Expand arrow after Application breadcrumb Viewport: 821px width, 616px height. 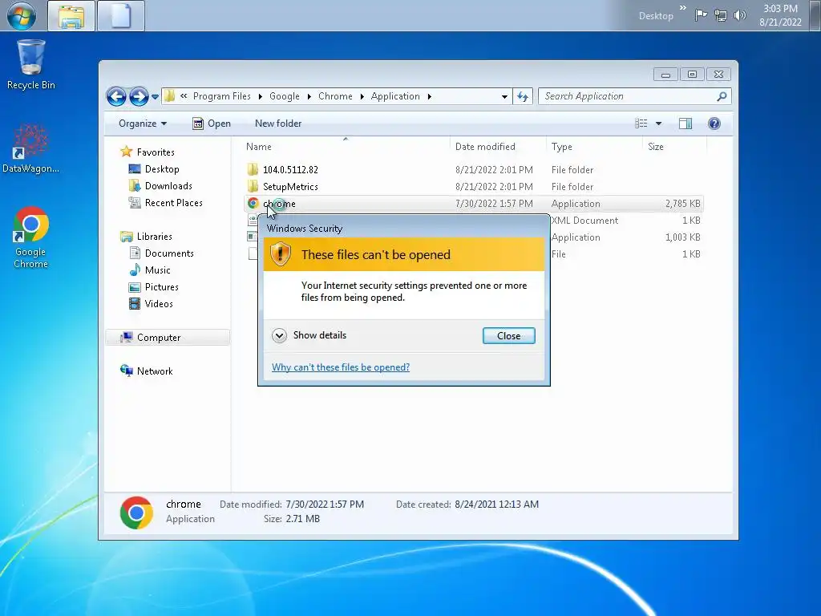[430, 96]
